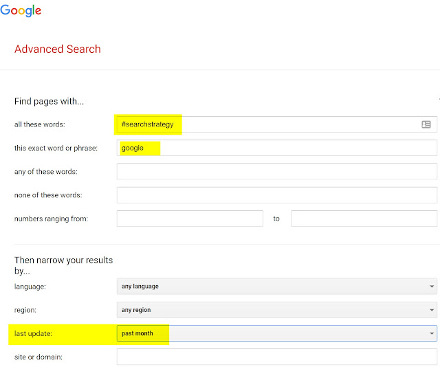
Task: Select the numbers ranging from start field
Action: point(190,219)
